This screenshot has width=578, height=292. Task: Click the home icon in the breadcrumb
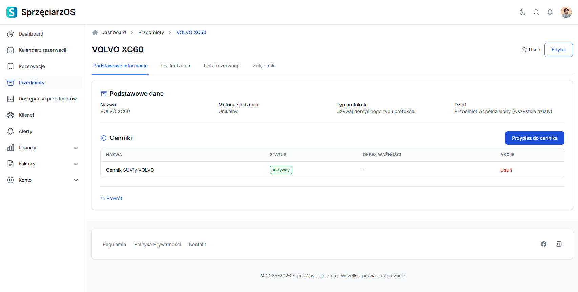(x=95, y=32)
